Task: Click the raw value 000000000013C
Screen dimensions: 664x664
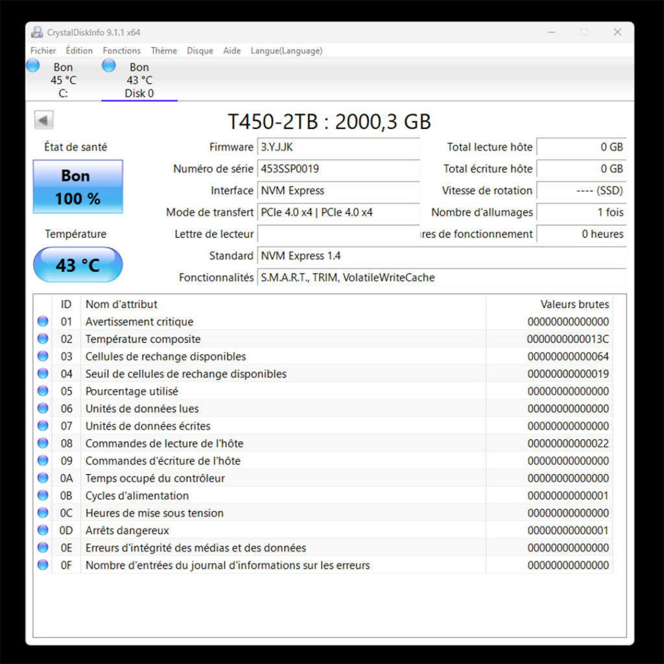Action: tap(567, 338)
